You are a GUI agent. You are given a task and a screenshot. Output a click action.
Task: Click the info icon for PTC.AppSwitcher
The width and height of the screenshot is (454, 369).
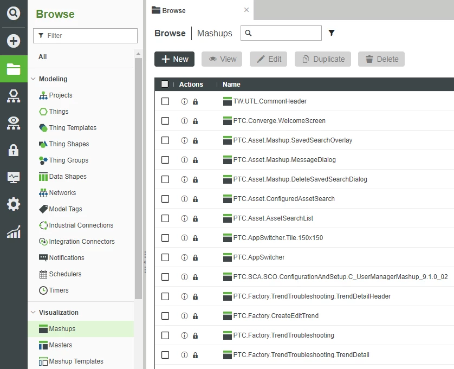point(184,257)
